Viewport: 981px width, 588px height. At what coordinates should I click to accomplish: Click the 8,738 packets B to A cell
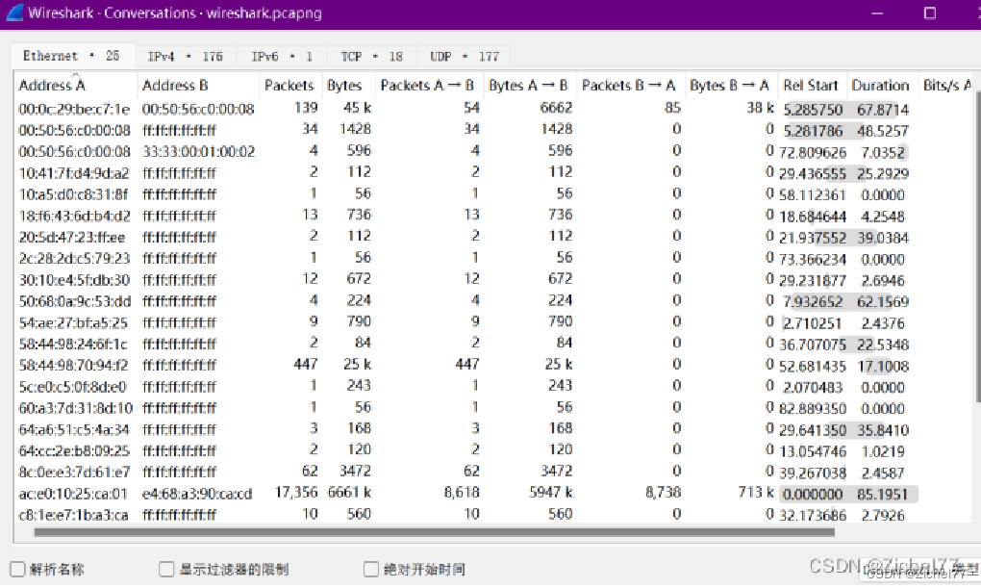coord(664,493)
